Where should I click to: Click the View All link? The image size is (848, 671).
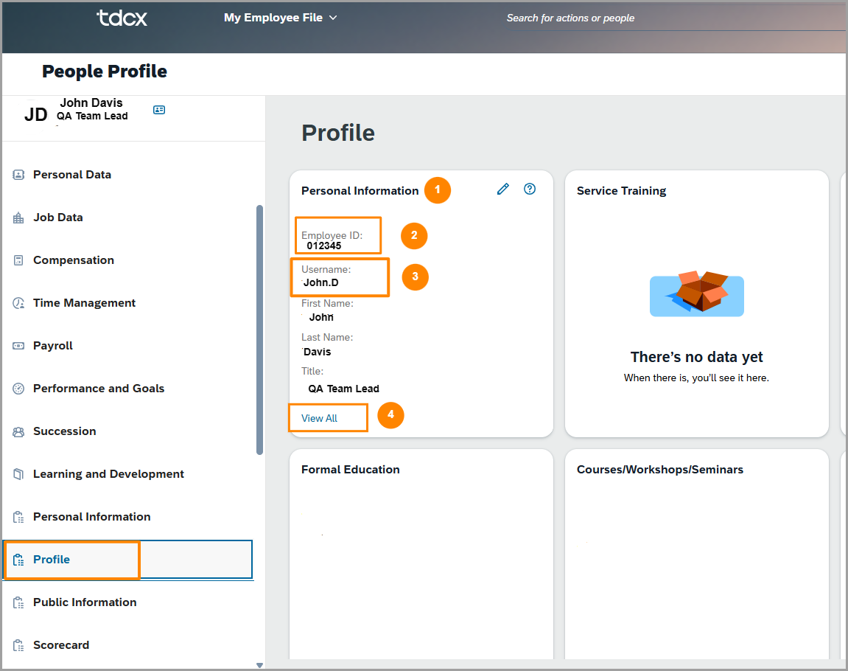[x=319, y=418]
